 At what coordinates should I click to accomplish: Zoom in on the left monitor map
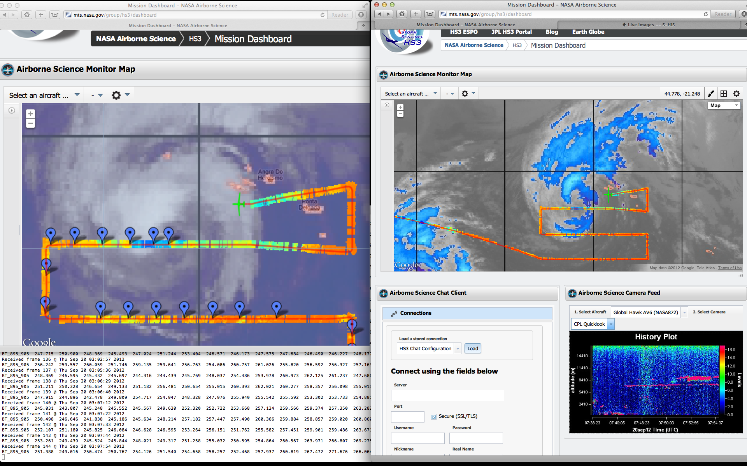30,114
